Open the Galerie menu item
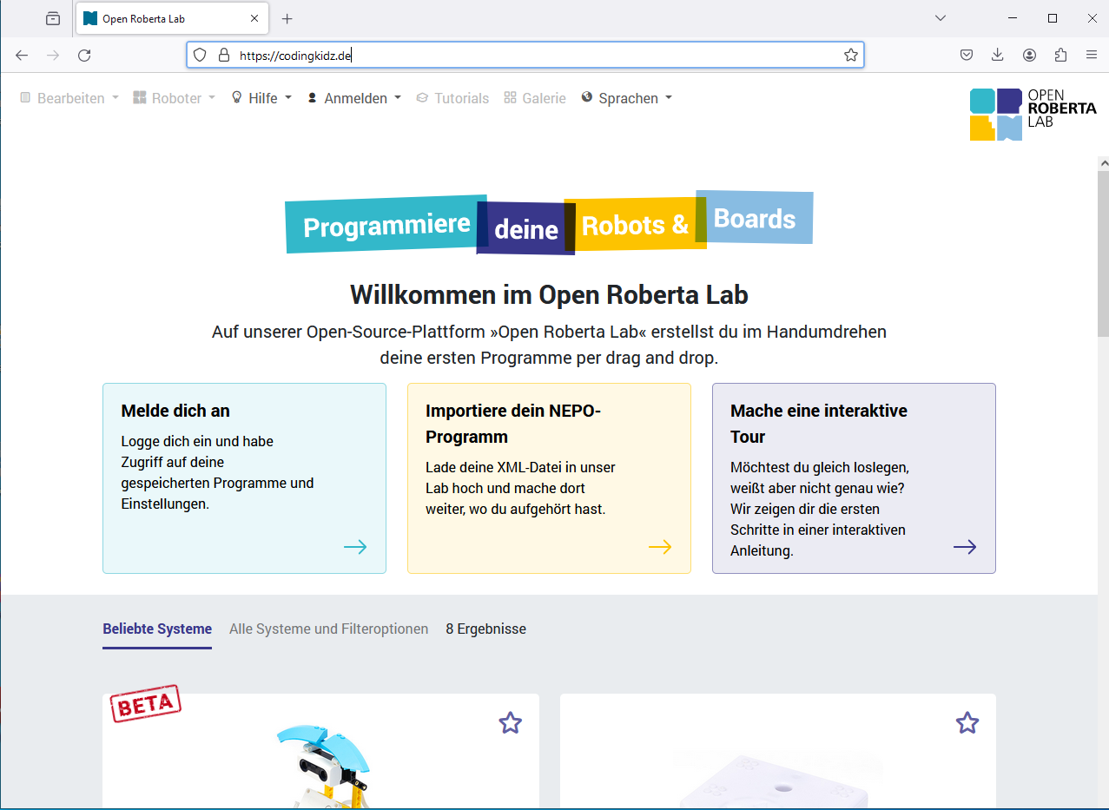The image size is (1109, 810). click(535, 98)
